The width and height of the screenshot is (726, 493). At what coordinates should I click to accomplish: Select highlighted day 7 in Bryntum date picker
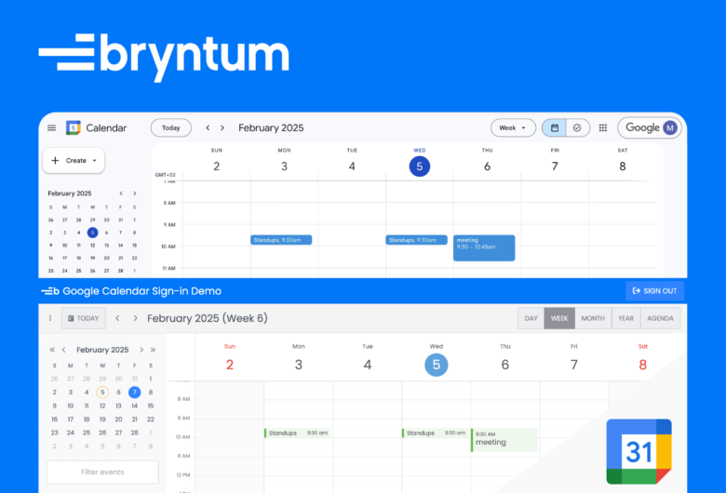tap(134, 393)
